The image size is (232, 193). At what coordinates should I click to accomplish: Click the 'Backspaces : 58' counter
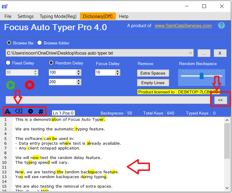coord(116,113)
